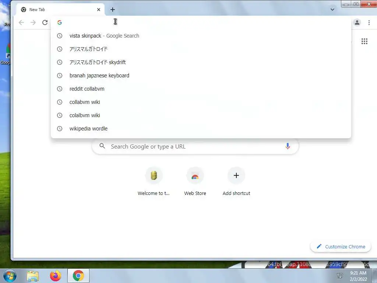Choose アリスマルガトロイド suggestion without skydrift
This screenshot has width=377, height=283.
point(201,49)
